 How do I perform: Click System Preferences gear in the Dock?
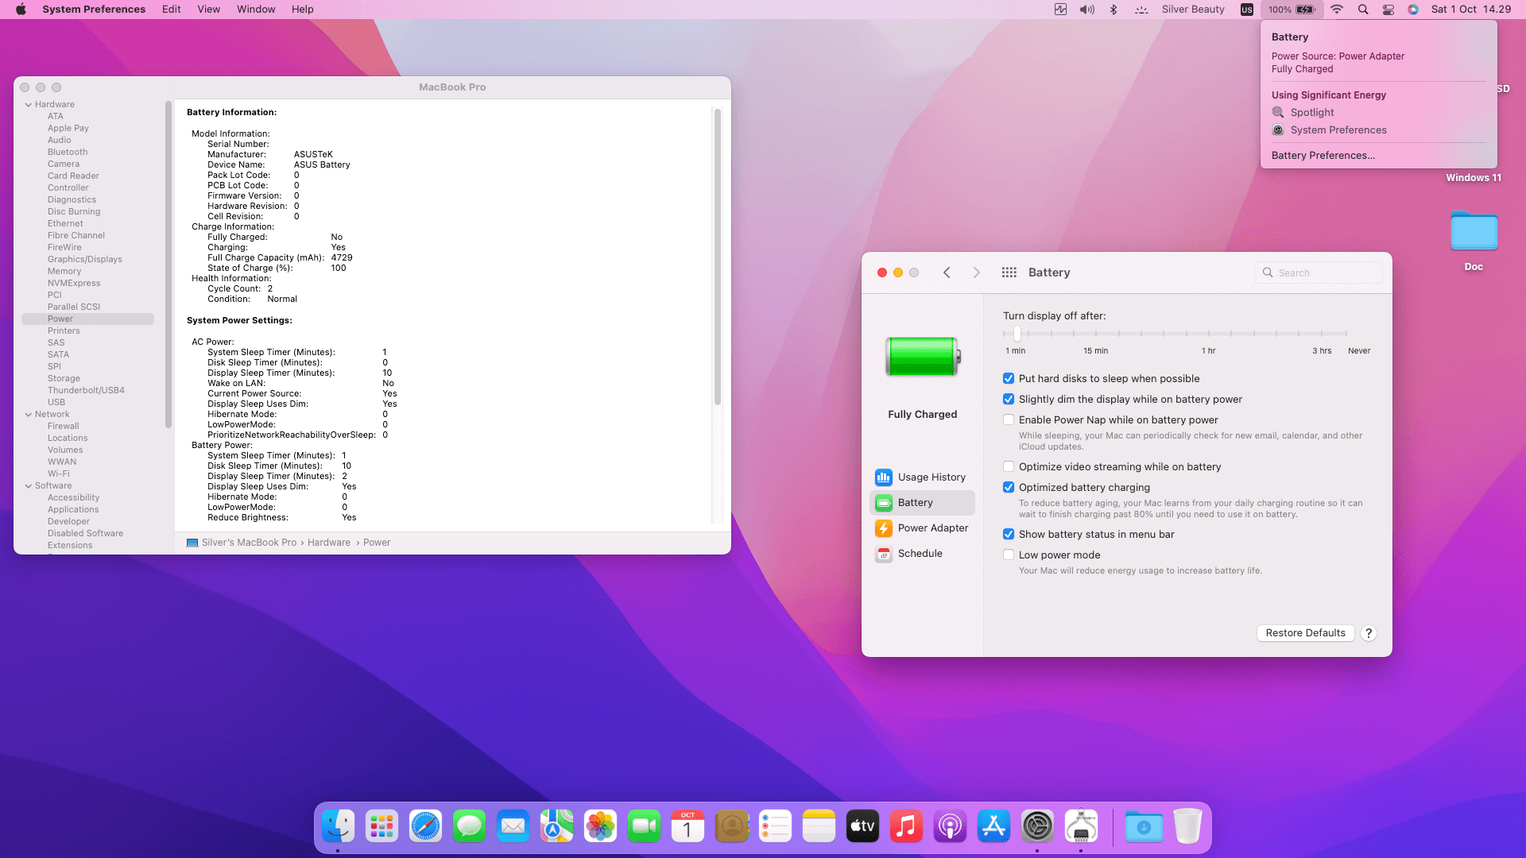click(1038, 827)
